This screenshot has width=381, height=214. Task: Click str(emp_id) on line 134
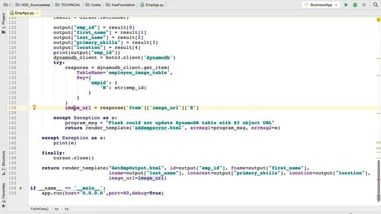tap(130, 87)
